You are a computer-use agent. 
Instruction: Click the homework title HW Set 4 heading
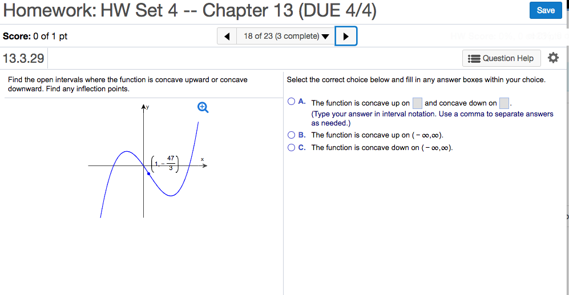[x=190, y=10]
